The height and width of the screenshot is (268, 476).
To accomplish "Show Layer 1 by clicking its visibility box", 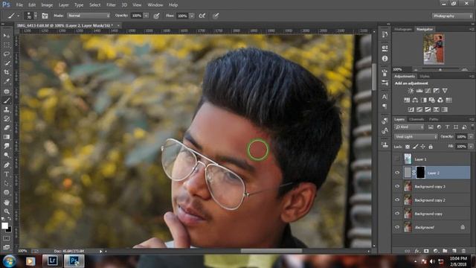I will tap(397, 159).
